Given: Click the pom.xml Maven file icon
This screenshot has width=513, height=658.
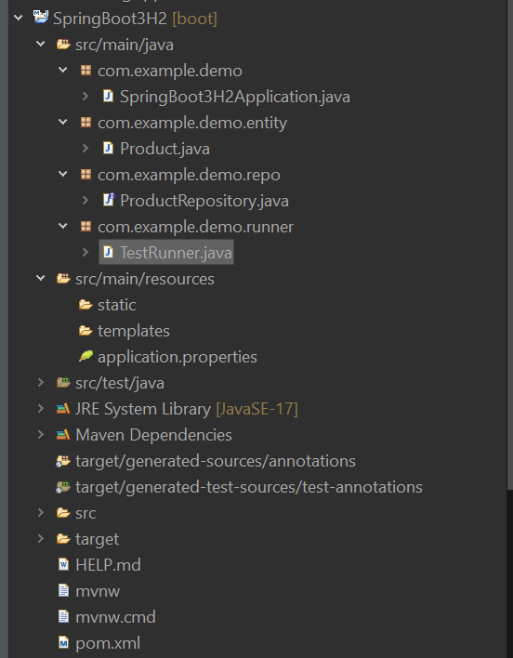Looking at the screenshot, I should click(x=63, y=643).
